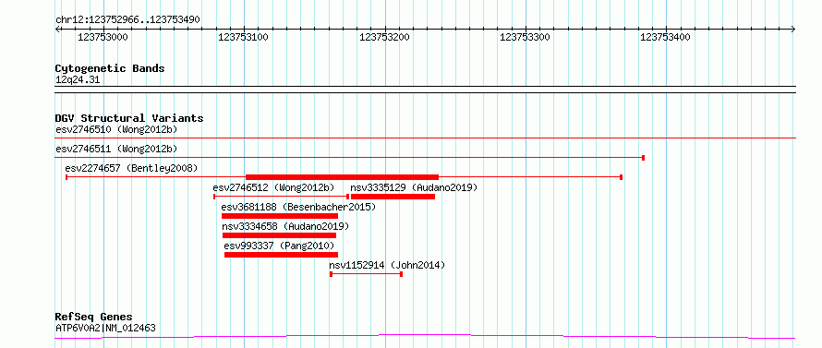Image resolution: width=822 pixels, height=348 pixels.
Task: Select the esv2746511 (Wong2012b) variant line
Action: (350, 158)
